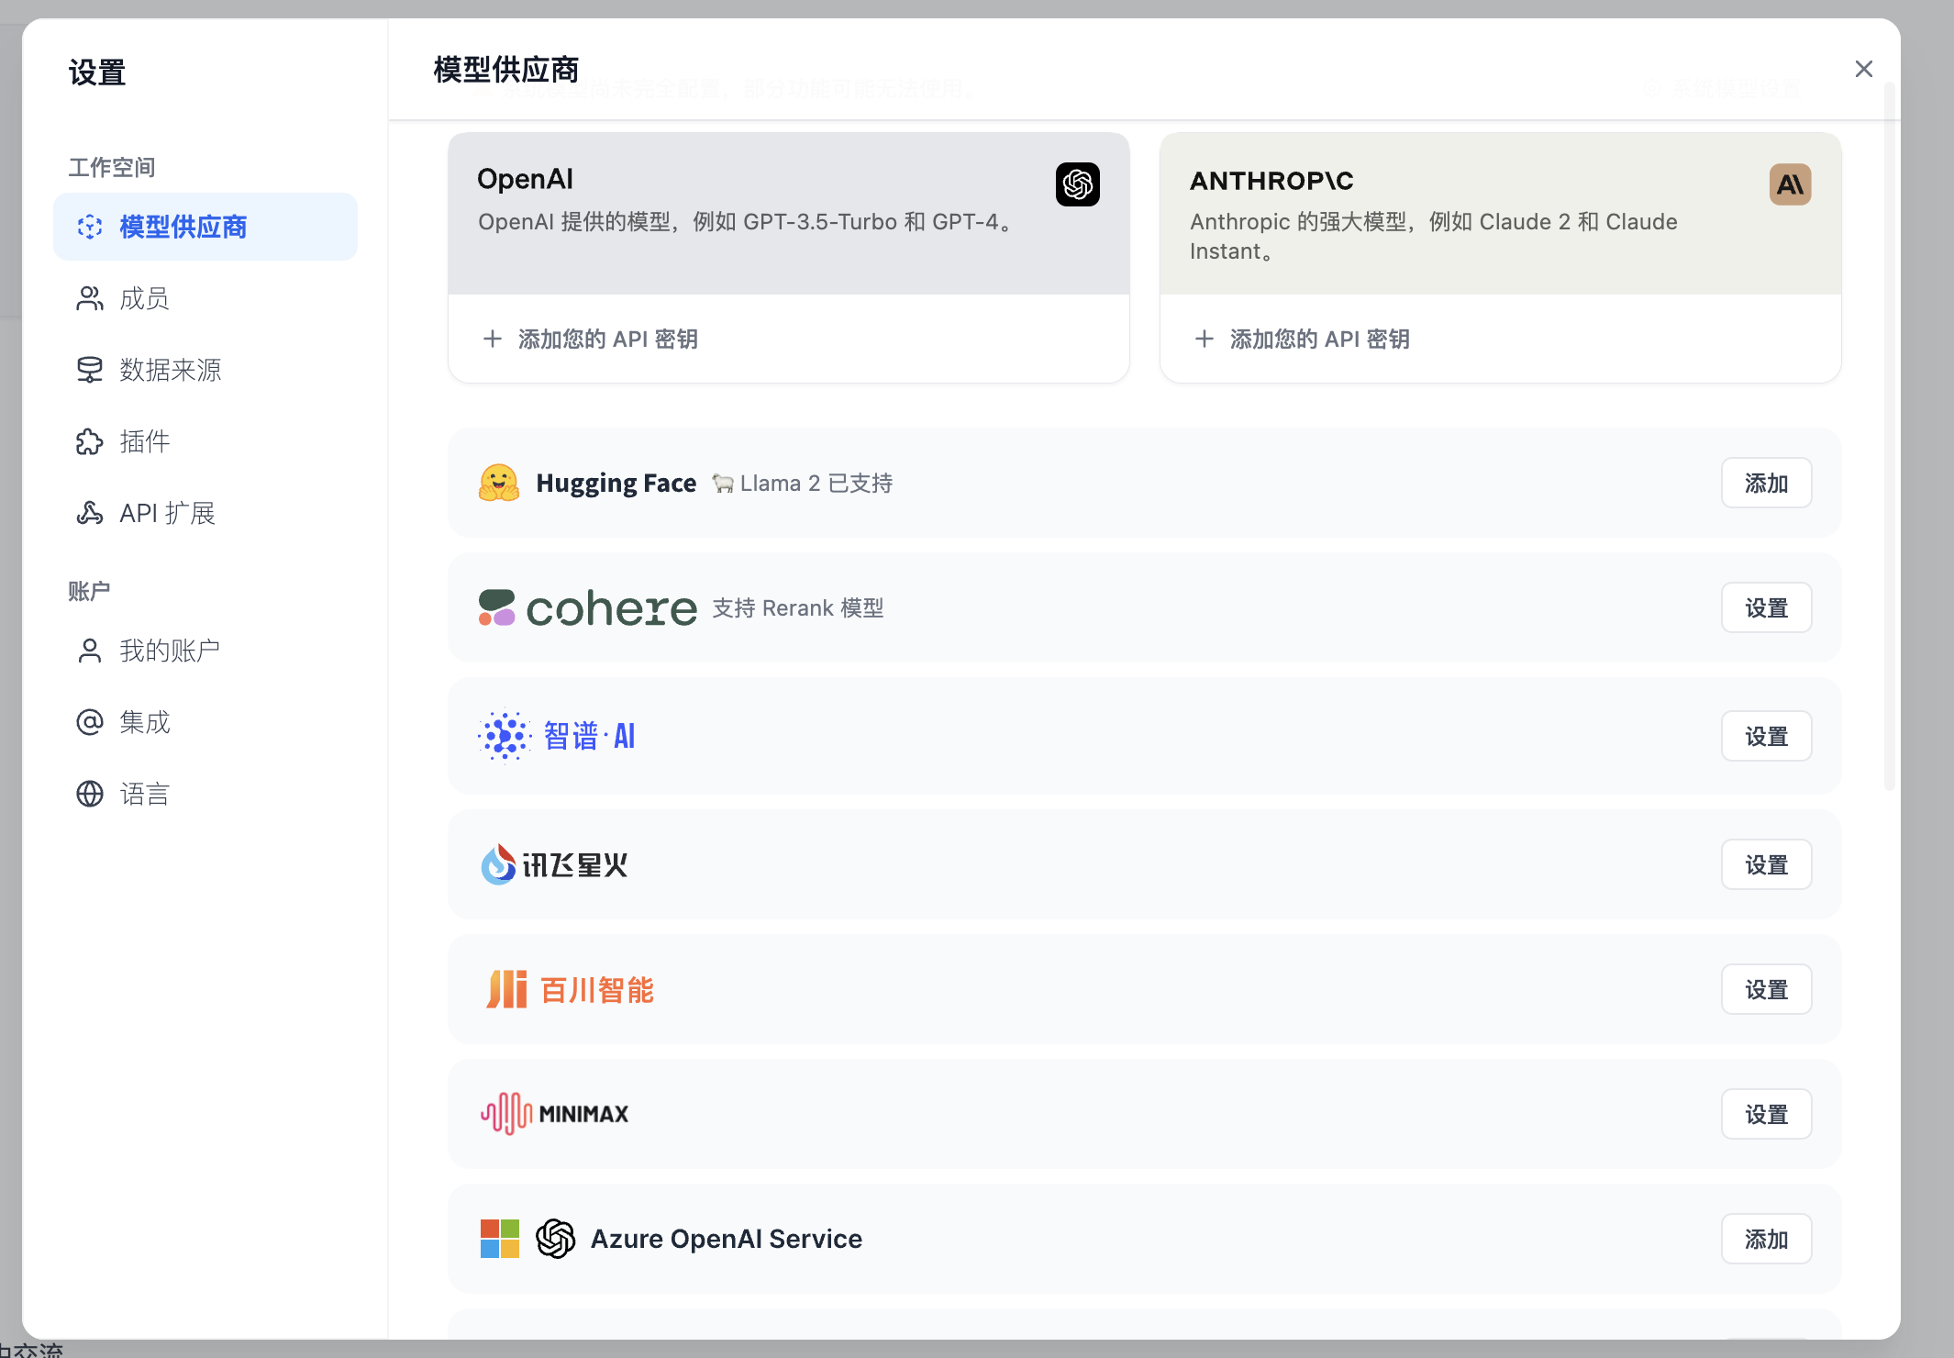Open the 成员 settings section

[x=144, y=298]
